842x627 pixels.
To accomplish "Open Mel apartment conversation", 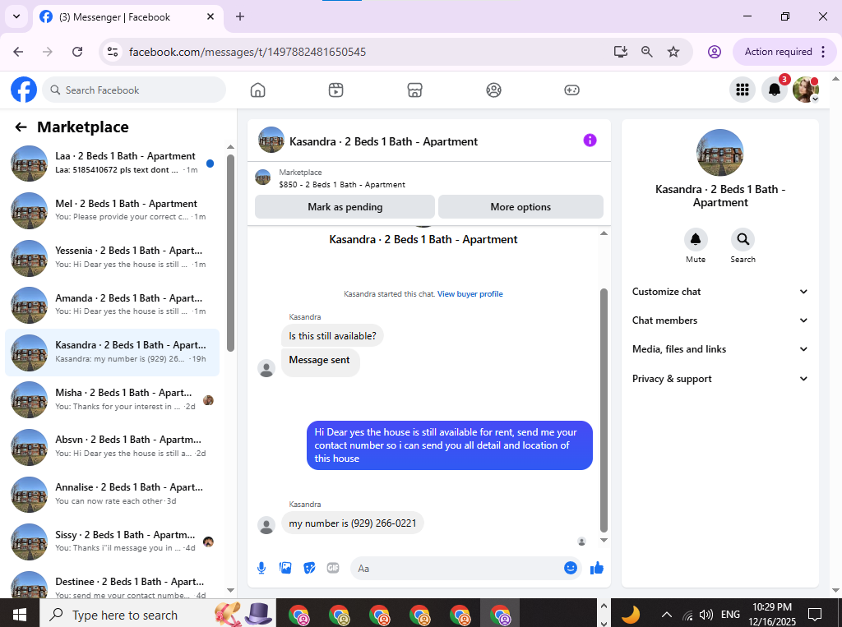I will pos(112,210).
